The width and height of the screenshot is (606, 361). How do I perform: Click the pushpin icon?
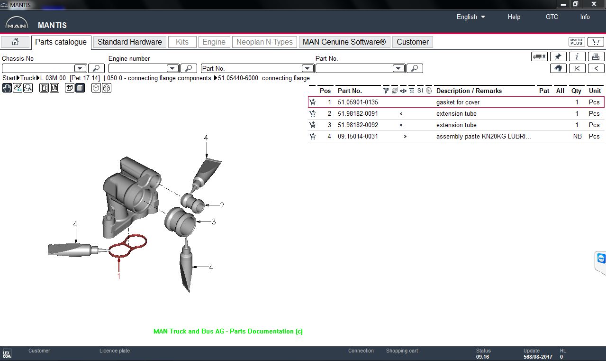(x=558, y=56)
